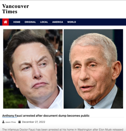The width and height of the screenshot is (126, 131).
Task: View author Jason Pires profile
Action: click(10, 122)
